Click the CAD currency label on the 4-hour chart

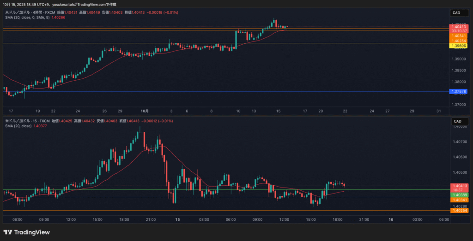pyautogui.click(x=457, y=13)
